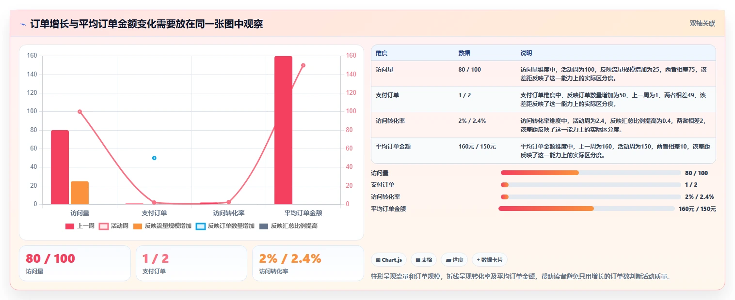The height and width of the screenshot is (300, 735).
Task: Click the 说明 table column header
Action: click(x=526, y=53)
